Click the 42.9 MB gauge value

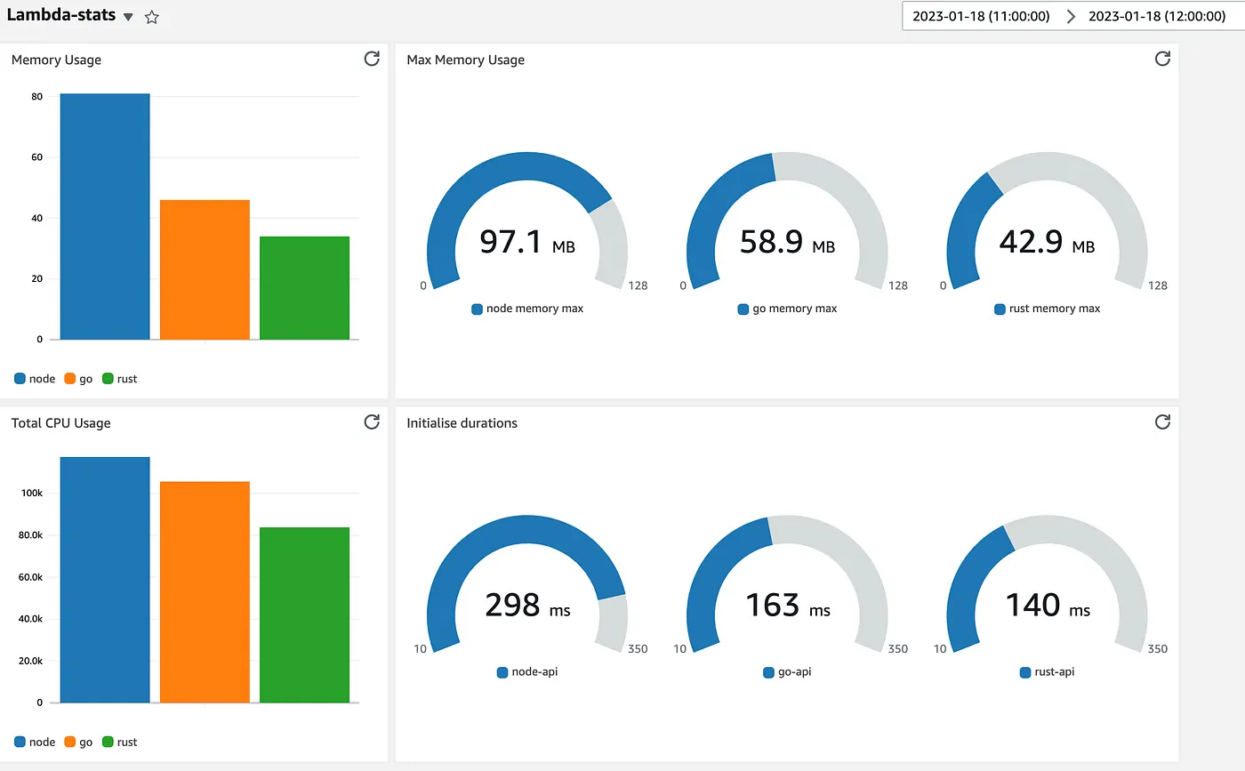[1048, 242]
